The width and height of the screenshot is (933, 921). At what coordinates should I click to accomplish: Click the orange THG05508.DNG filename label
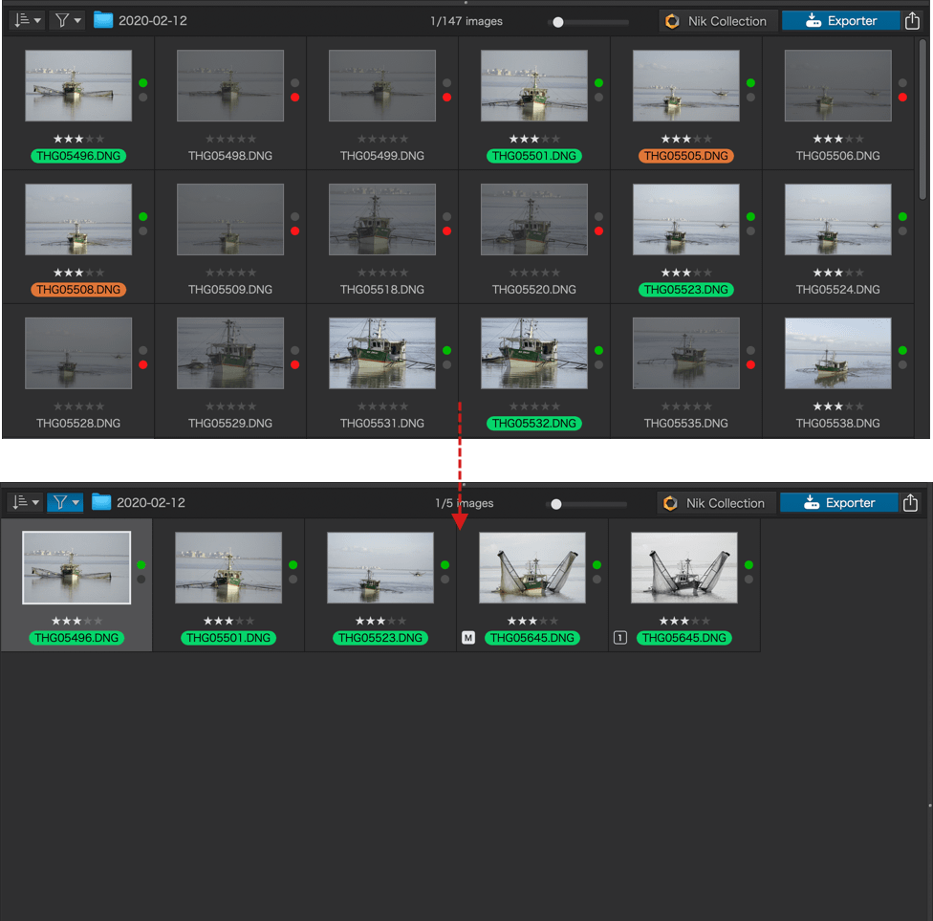(78, 290)
